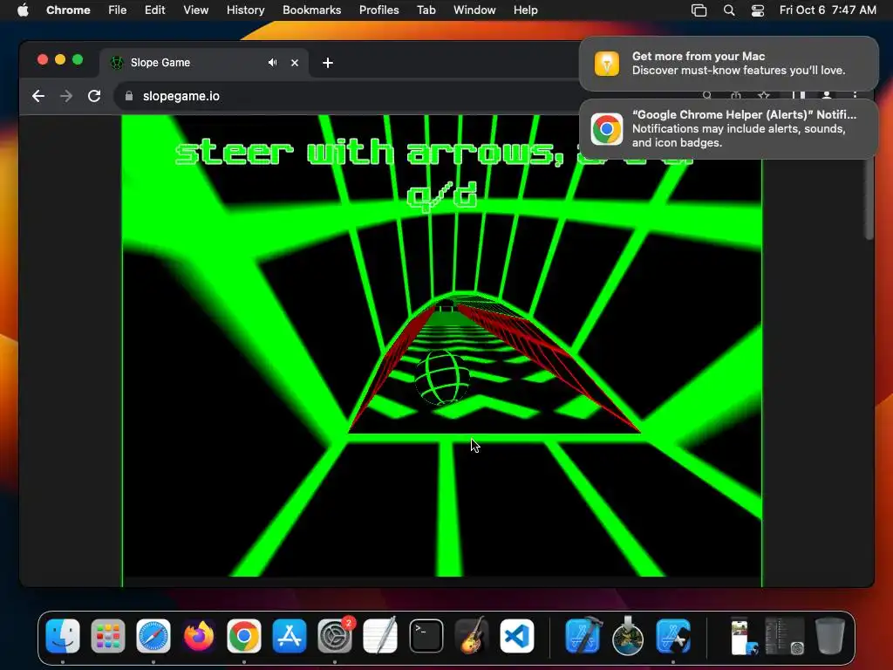Launch Firefox from the dock
This screenshot has width=893, height=670.
(199, 636)
